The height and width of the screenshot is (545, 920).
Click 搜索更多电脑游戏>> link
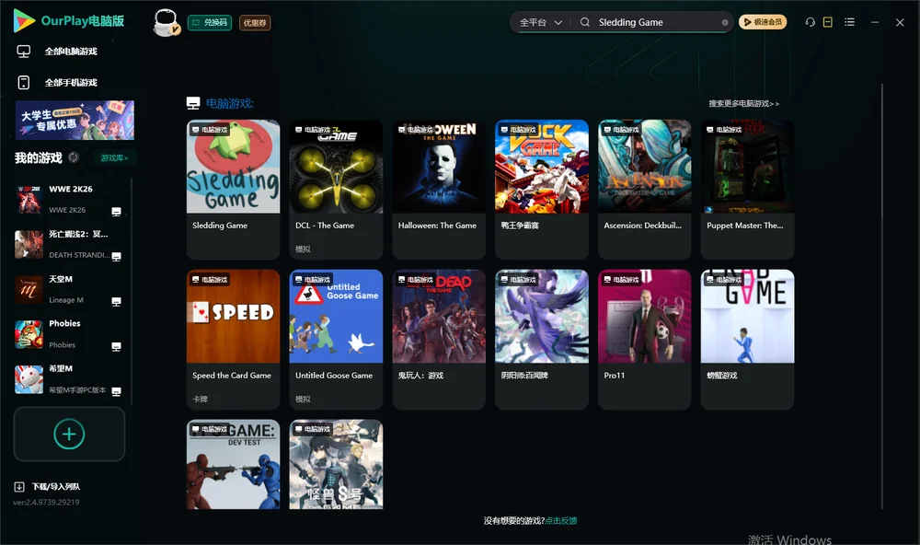point(744,104)
